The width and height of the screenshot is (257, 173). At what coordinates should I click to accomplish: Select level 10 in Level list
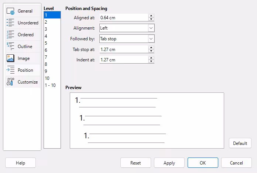[52, 78]
